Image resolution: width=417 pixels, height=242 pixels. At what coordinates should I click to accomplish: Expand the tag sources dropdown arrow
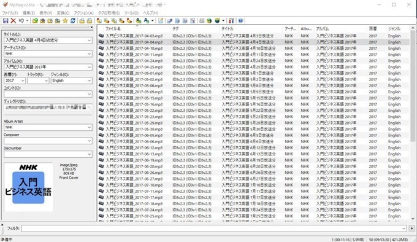[x=223, y=21]
